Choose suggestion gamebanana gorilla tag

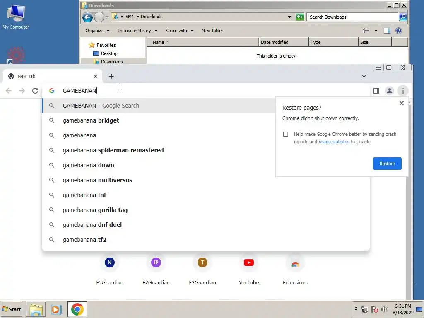tap(206, 210)
